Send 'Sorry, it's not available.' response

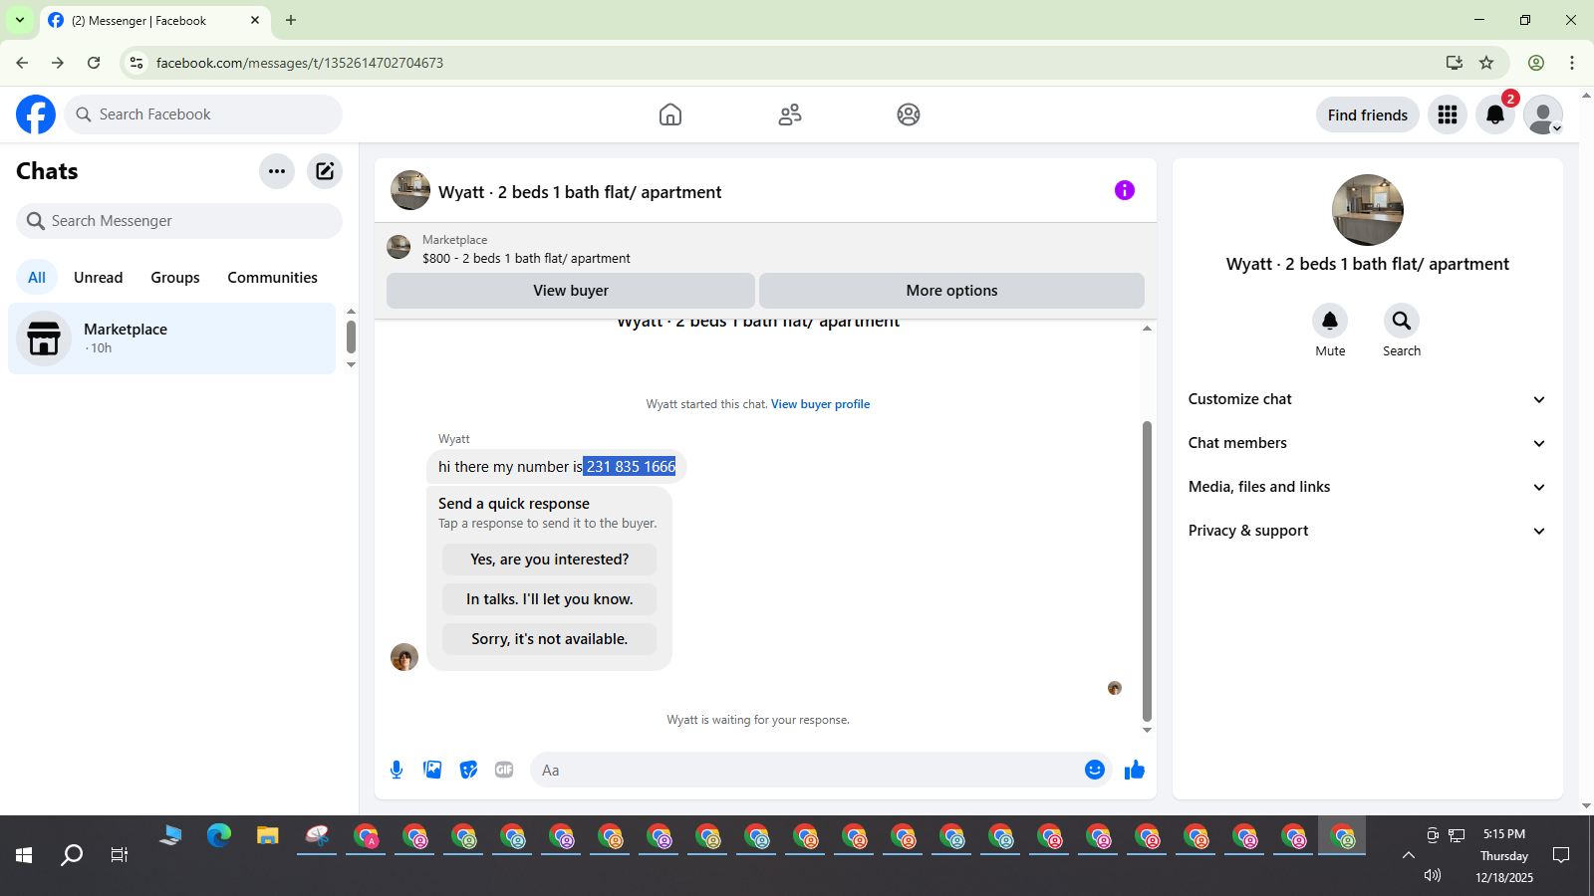point(550,639)
